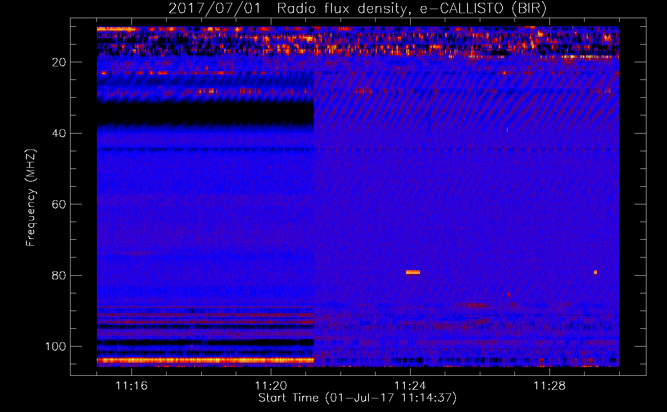The height and width of the screenshot is (412, 667).
Task: Click the plot title mentioning e-CALLISTO (BIR)
Action: 357,9
